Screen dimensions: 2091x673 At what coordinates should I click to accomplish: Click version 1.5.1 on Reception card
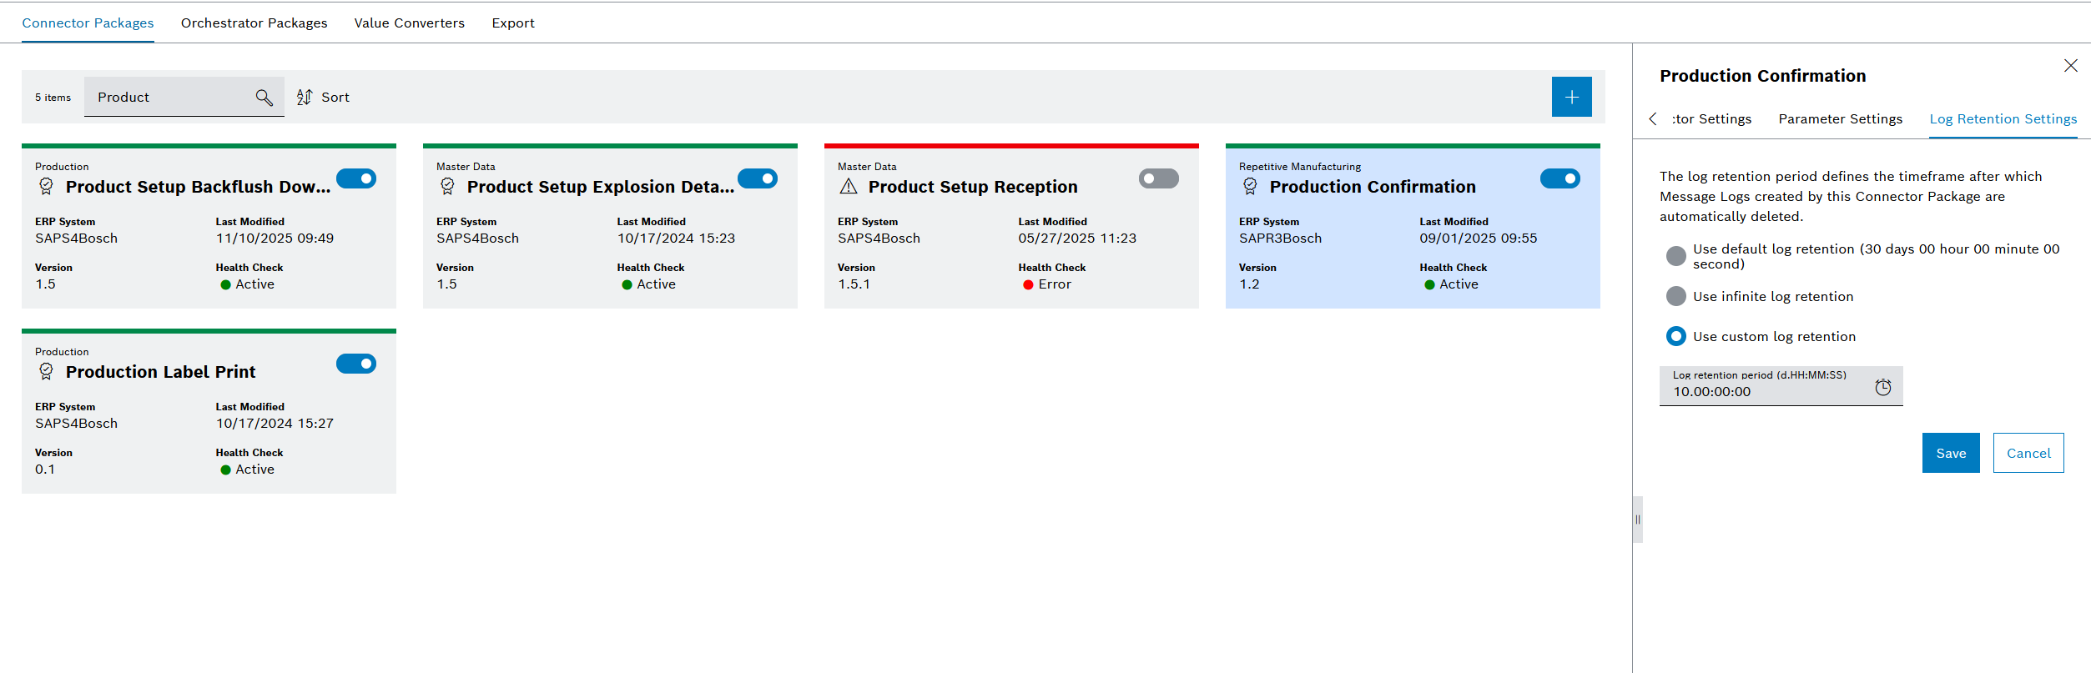[x=854, y=284]
